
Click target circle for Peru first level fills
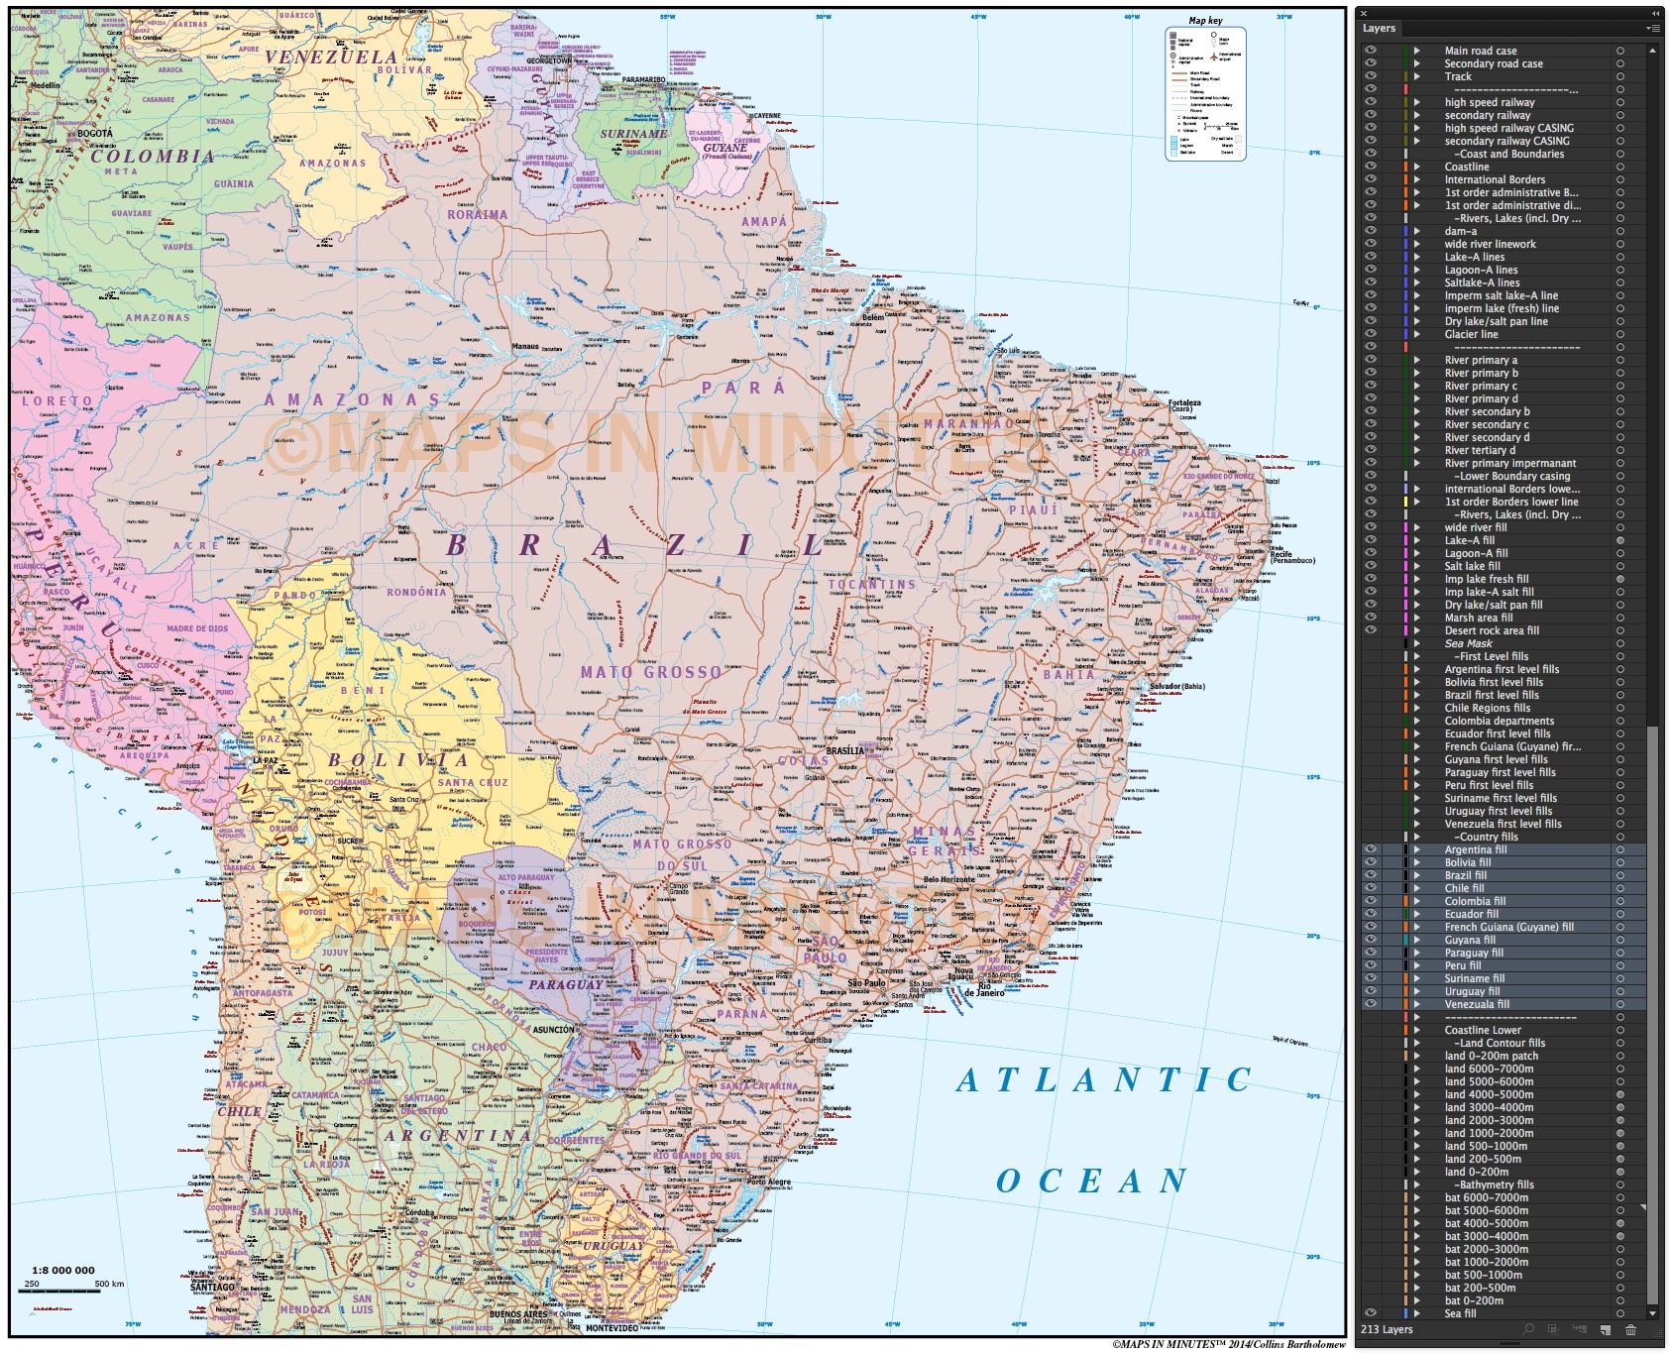pos(1620,785)
